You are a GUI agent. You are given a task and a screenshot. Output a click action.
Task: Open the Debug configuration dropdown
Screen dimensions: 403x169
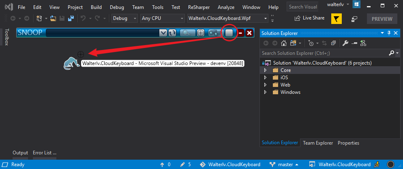coord(124,19)
